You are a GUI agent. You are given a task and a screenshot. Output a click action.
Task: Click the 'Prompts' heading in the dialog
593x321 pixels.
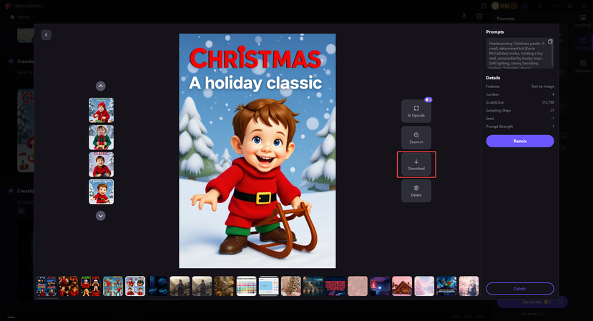click(x=495, y=32)
